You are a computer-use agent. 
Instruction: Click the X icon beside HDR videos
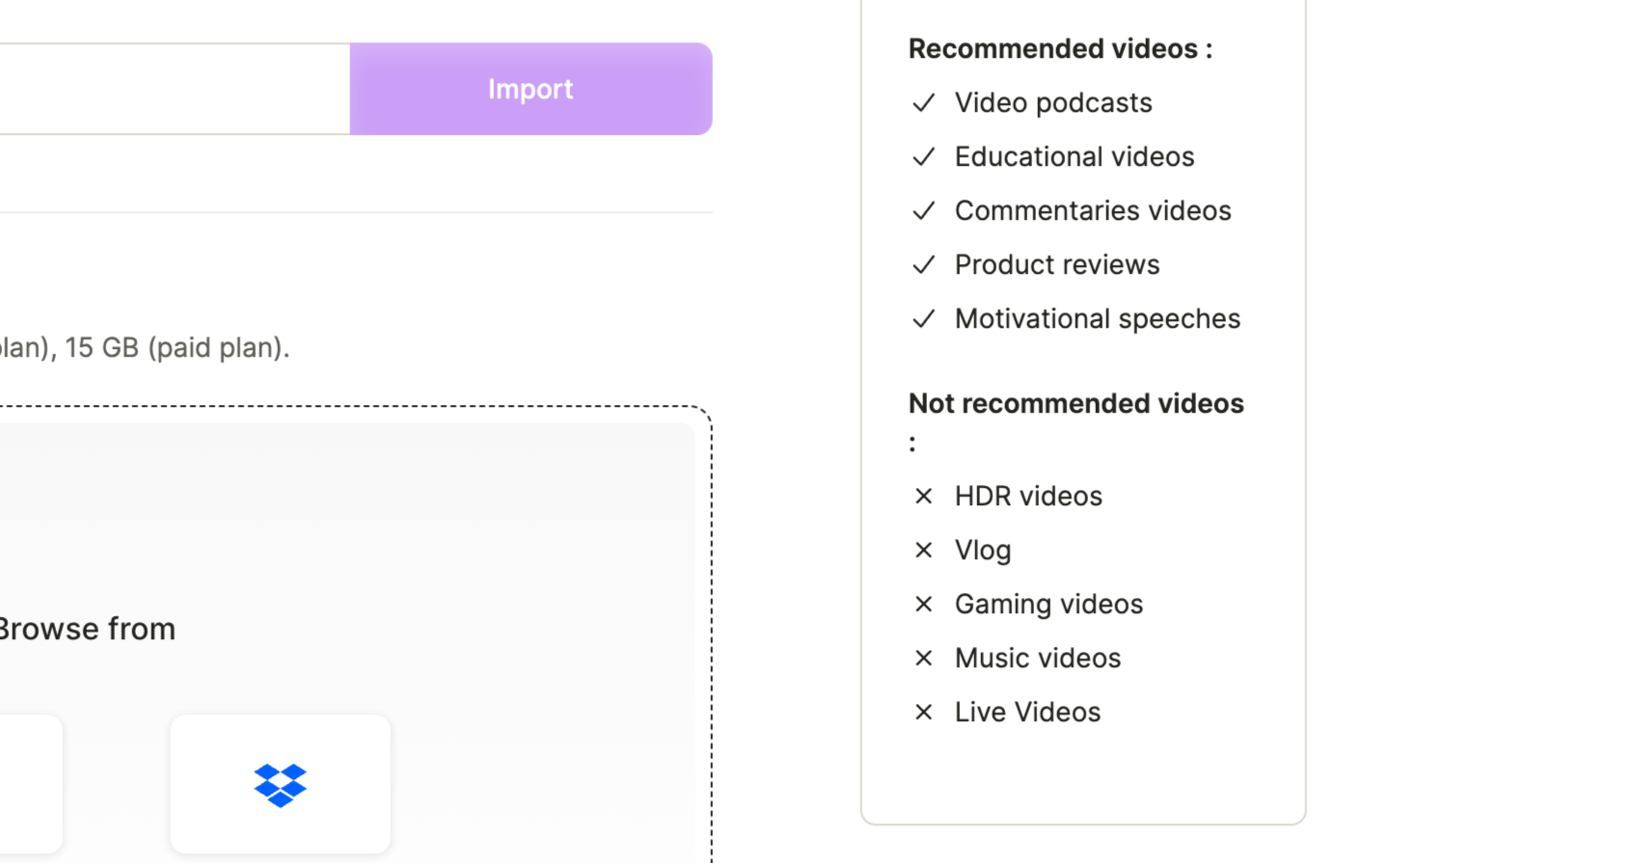(924, 496)
